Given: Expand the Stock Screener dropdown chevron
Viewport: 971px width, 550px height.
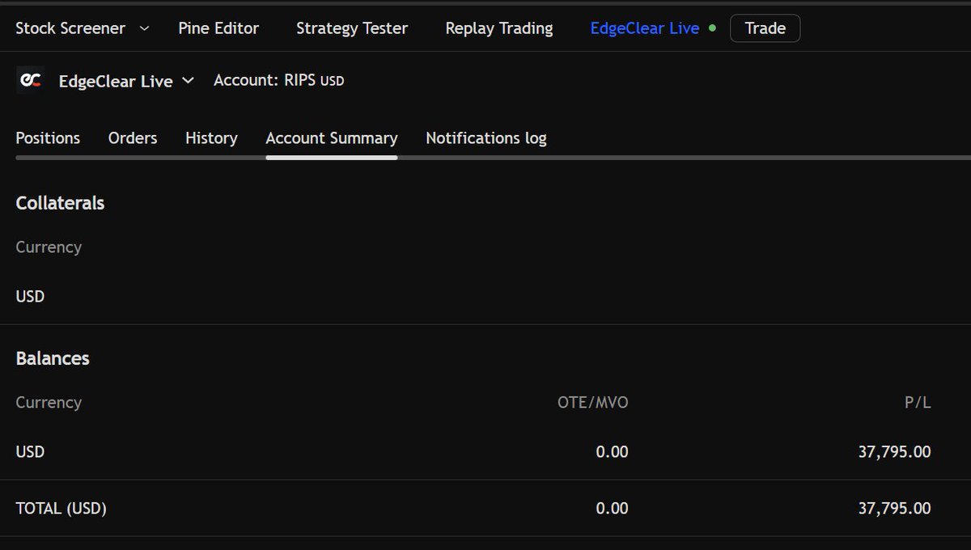Looking at the screenshot, I should point(144,28).
